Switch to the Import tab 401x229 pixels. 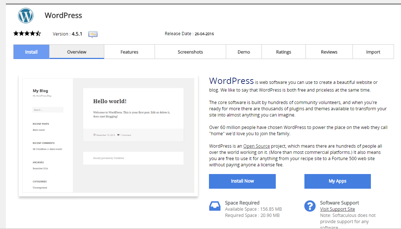pos(373,52)
